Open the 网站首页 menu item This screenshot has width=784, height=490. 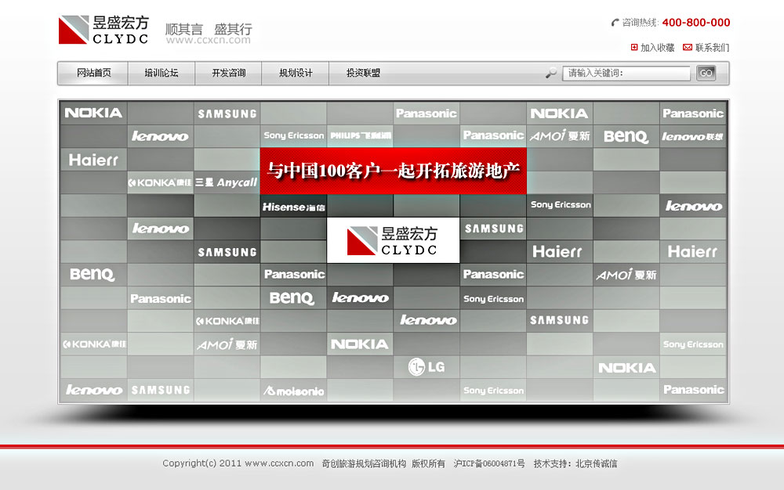93,74
